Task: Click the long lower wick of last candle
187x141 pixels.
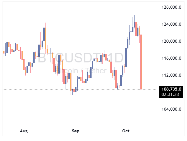Action: click(x=141, y=103)
